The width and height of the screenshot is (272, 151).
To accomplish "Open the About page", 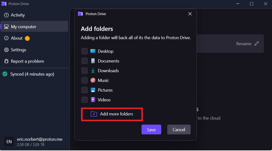I will tap(34, 38).
